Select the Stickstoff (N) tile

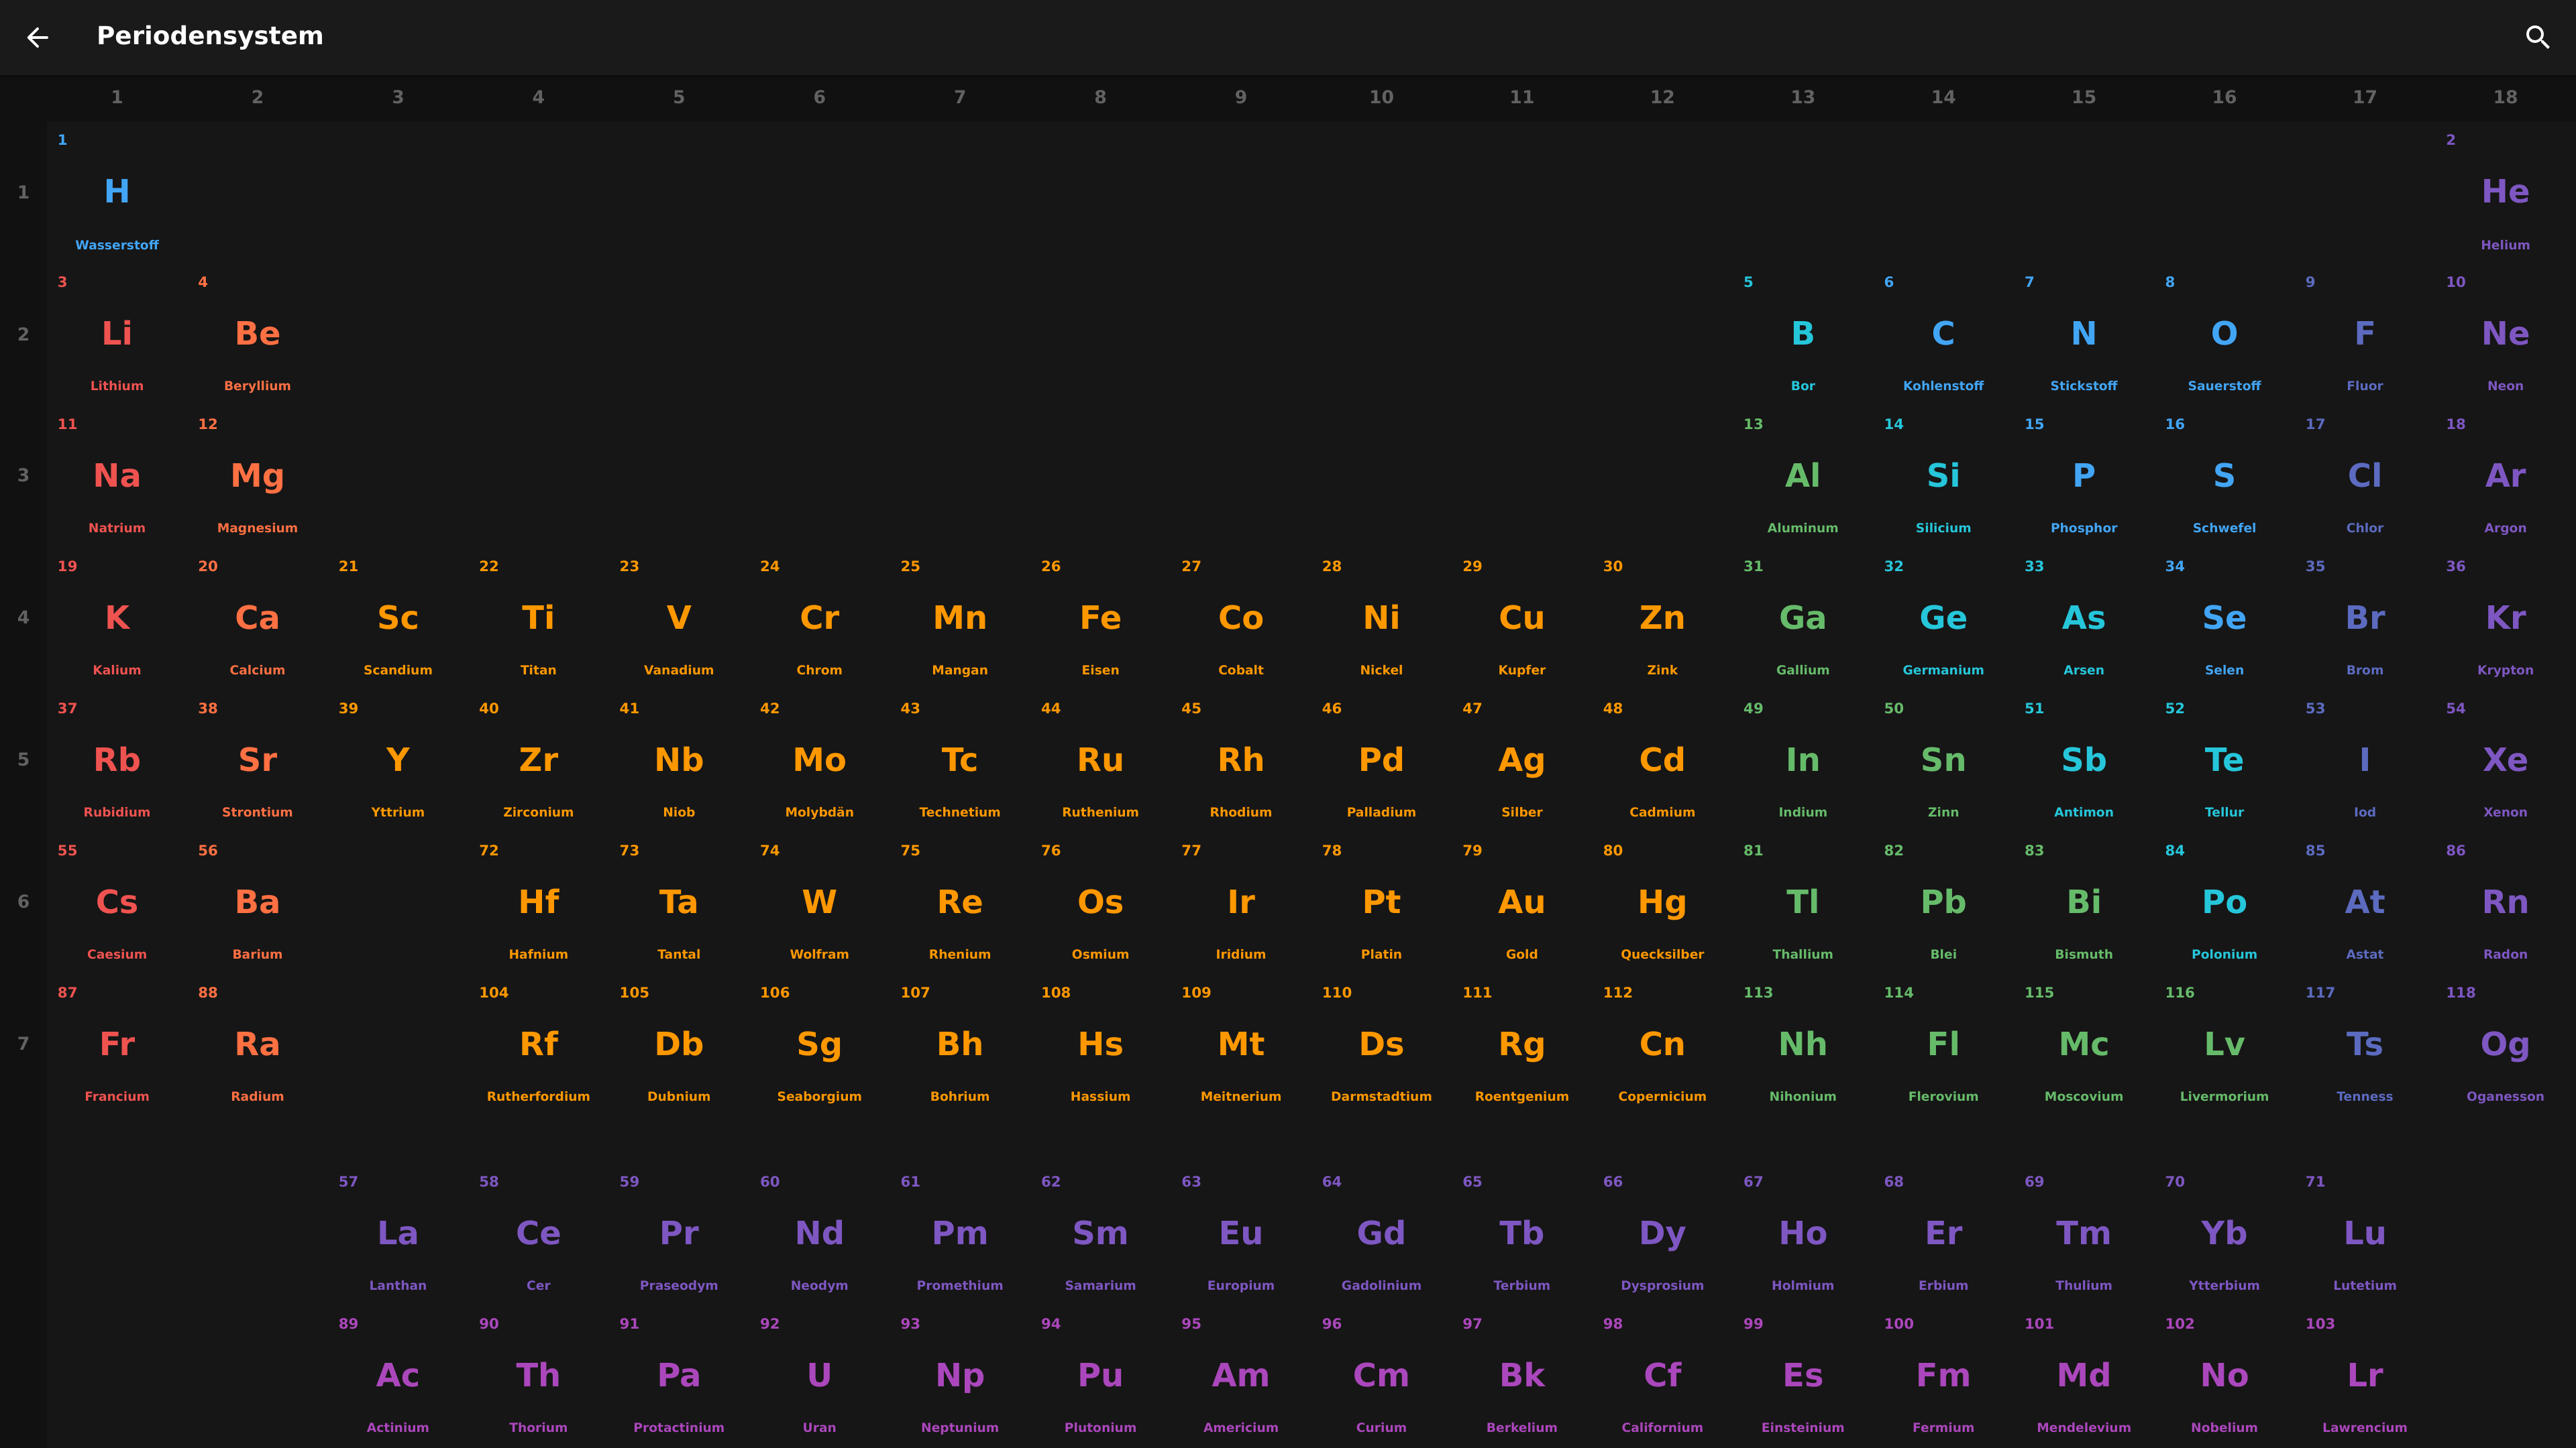pyautogui.click(x=2083, y=334)
